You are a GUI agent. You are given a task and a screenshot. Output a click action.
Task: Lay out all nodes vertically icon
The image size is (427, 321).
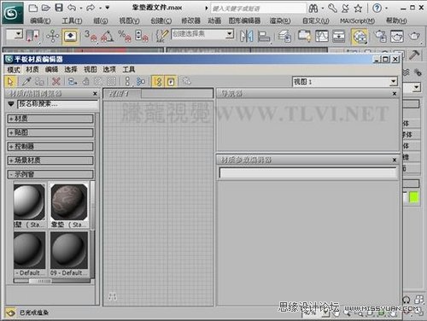(x=127, y=81)
